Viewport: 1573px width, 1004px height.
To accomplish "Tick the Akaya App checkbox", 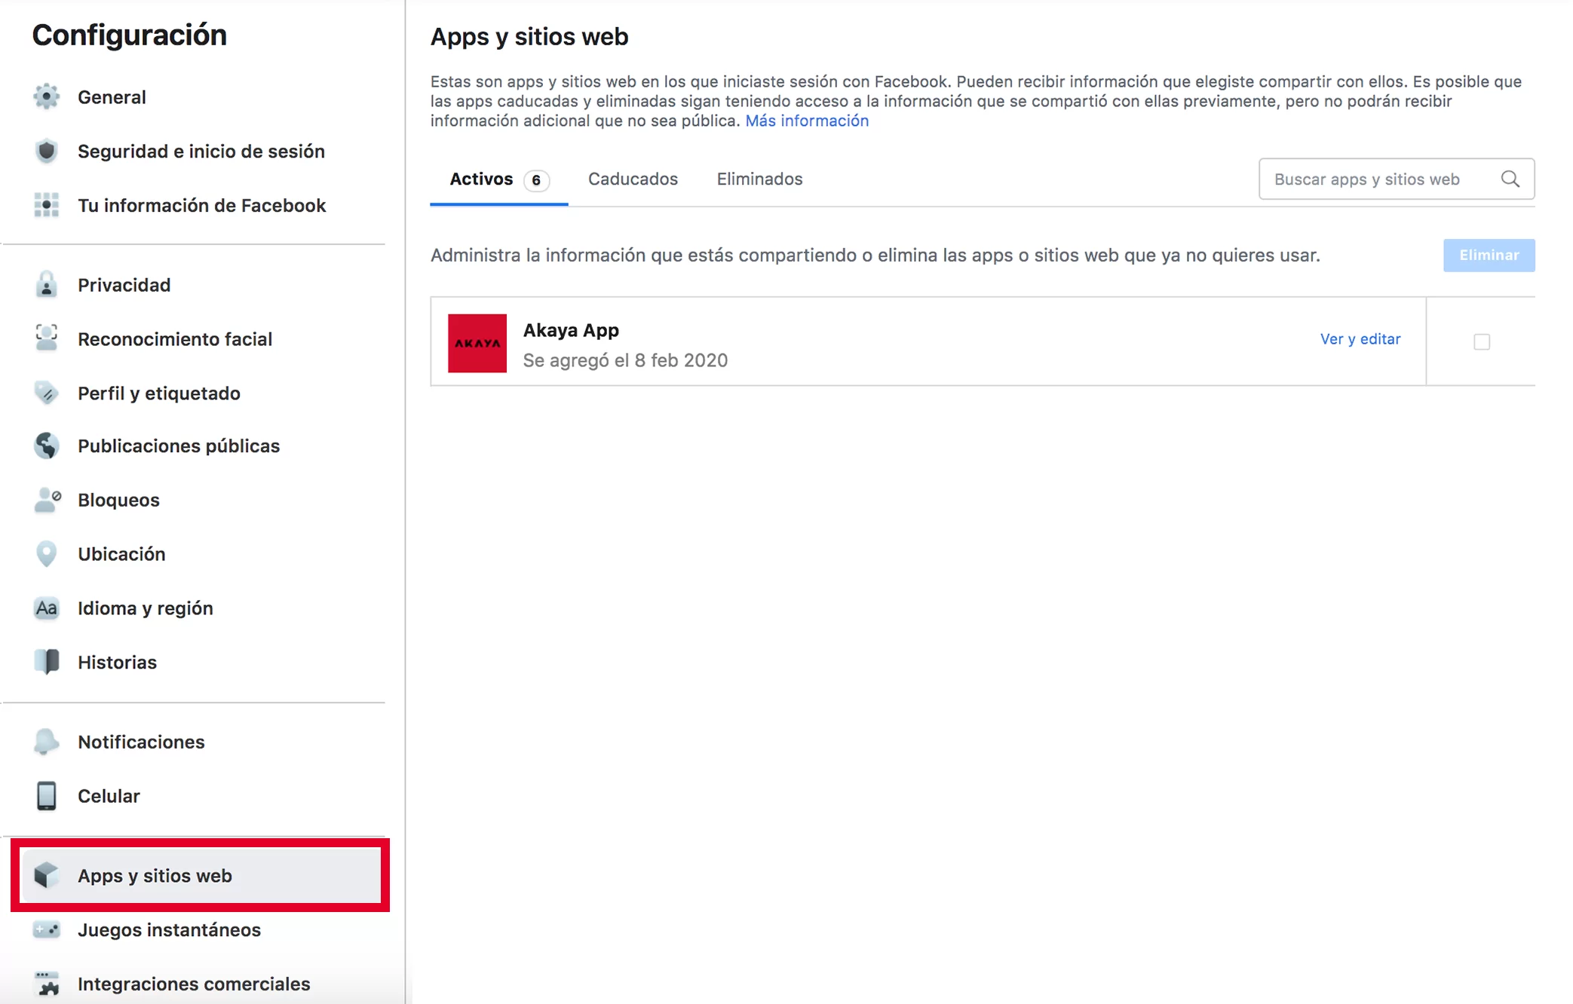I will pyautogui.click(x=1482, y=341).
